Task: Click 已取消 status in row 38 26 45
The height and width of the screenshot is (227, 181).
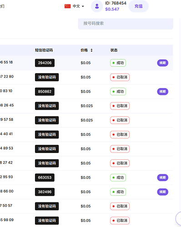Action: pyautogui.click(x=120, y=106)
